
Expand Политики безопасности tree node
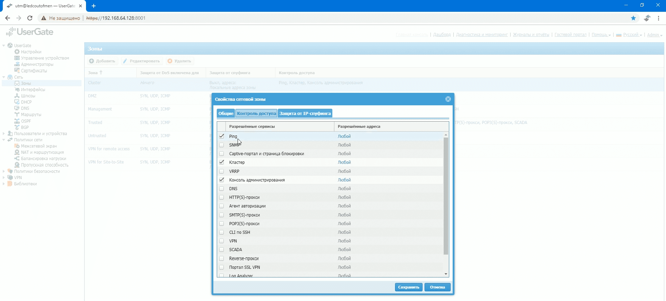click(4, 171)
